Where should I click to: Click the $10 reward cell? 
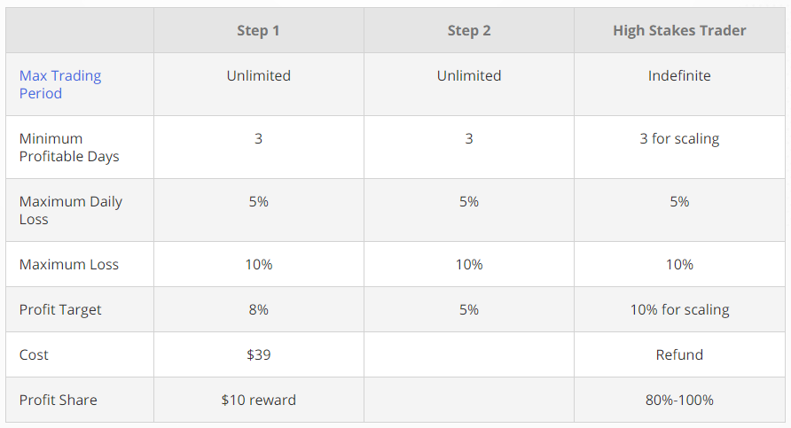coord(258,401)
